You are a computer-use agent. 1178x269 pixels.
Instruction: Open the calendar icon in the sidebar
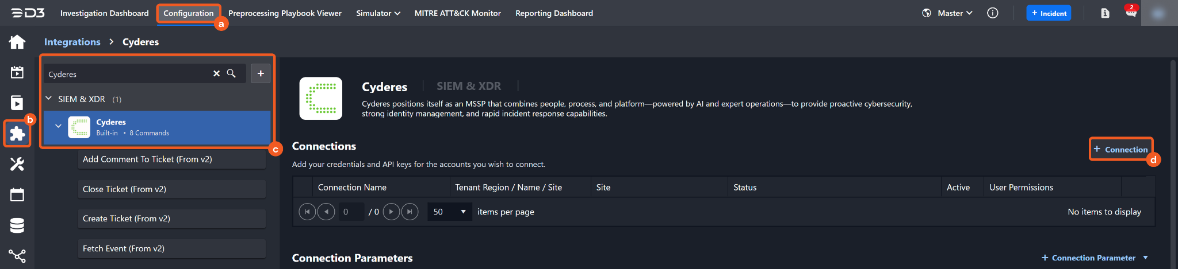click(17, 195)
